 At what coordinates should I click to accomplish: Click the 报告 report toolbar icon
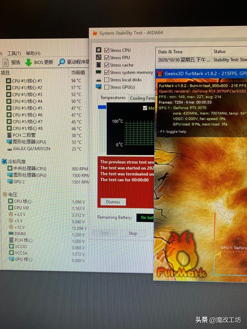point(5,62)
